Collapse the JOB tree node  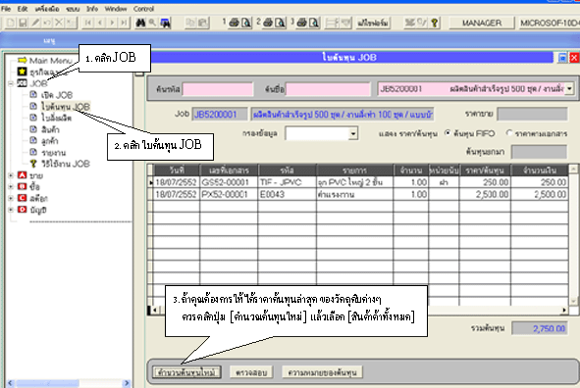(x=11, y=83)
